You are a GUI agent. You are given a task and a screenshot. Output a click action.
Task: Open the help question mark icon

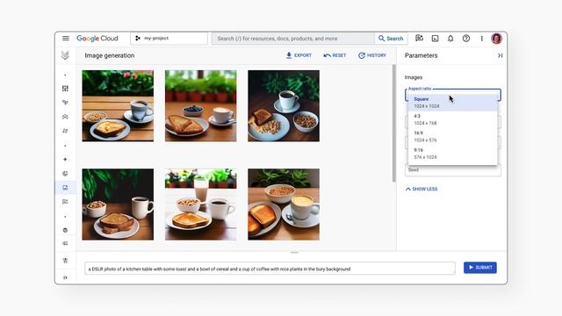466,39
